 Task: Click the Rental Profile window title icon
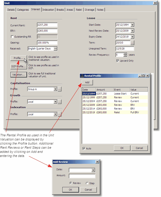pos(82,76)
